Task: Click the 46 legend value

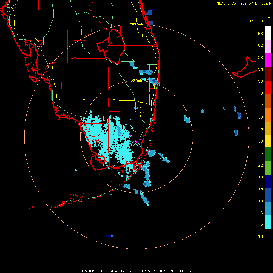Action: 261,93
